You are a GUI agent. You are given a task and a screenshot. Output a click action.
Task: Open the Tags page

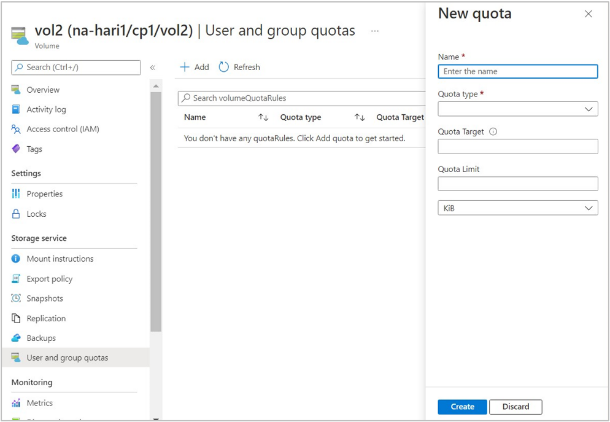point(36,149)
